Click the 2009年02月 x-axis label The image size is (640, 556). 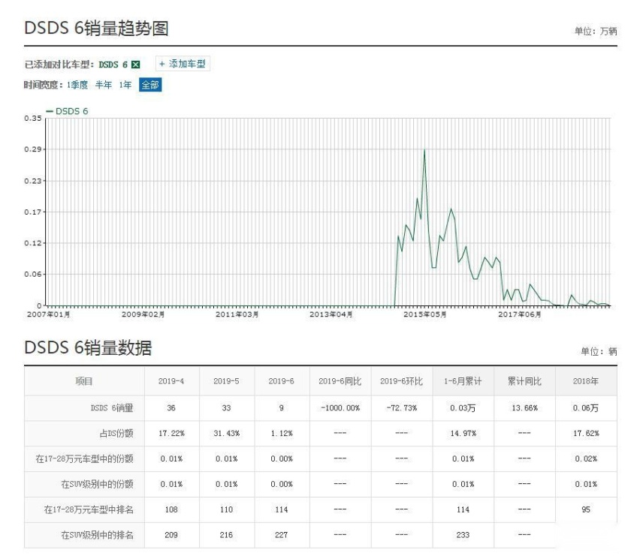coord(143,314)
